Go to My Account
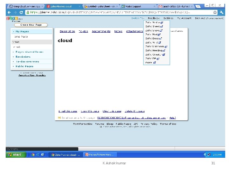The image size is (229, 171). pos(184,18)
